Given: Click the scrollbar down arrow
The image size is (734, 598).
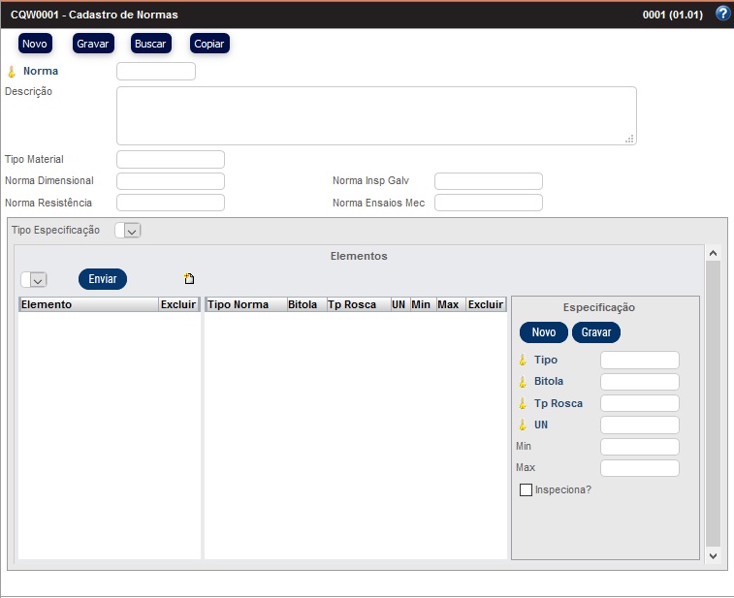Looking at the screenshot, I should pos(713,555).
